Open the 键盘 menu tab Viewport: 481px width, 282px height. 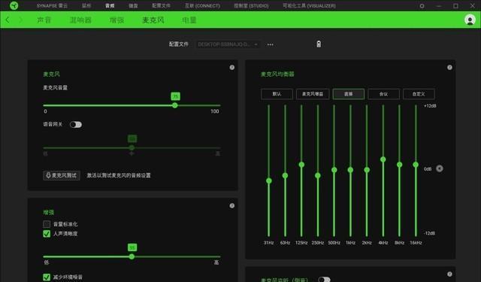coord(133,6)
